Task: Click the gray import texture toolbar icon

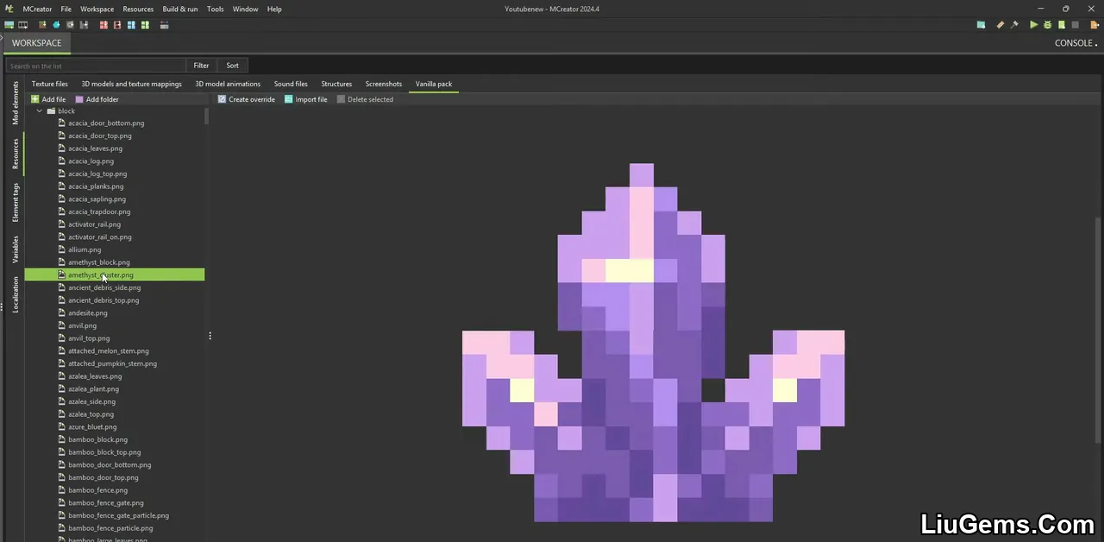Action: (x=70, y=25)
